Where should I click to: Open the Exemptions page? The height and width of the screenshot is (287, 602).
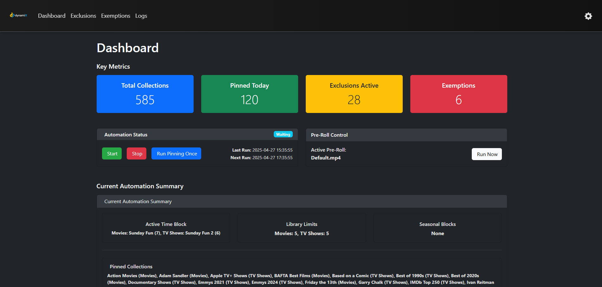[x=116, y=16]
